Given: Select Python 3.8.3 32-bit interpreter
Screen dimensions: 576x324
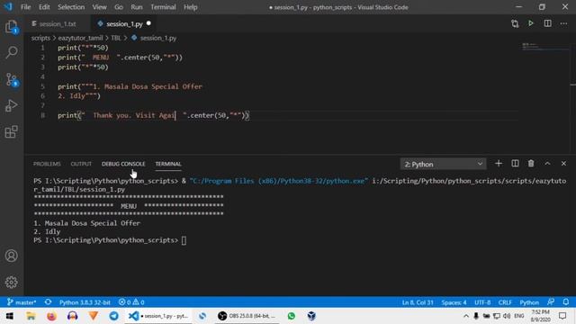Looking at the screenshot, I should 85,302.
